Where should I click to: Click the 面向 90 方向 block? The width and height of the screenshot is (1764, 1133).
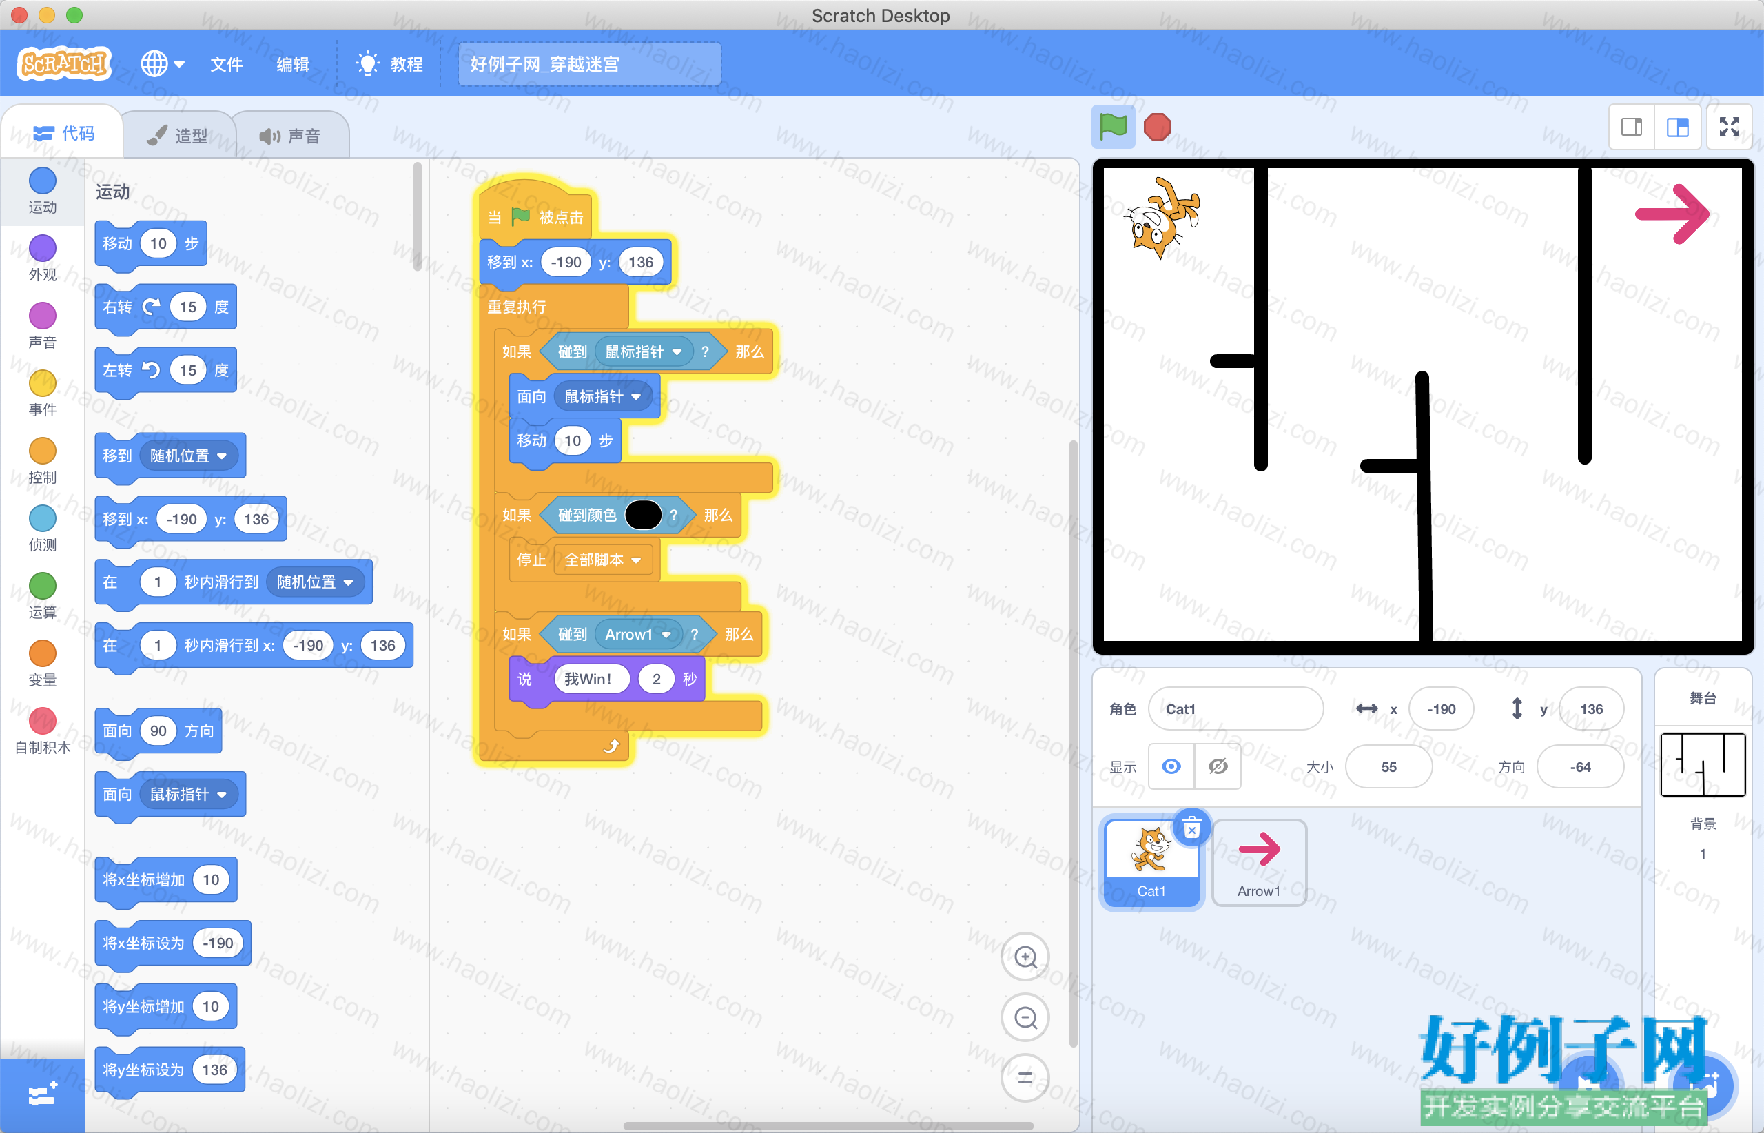click(158, 731)
